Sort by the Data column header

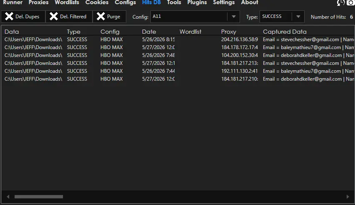(12, 32)
